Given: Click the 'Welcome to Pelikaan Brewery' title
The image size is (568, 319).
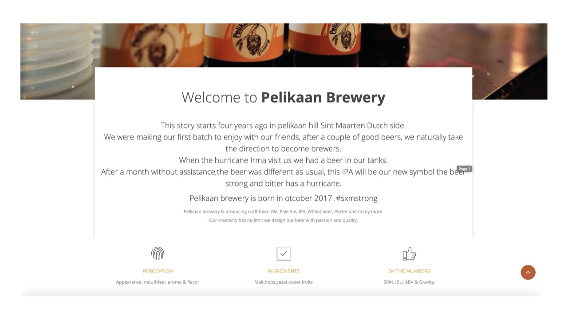Looking at the screenshot, I should click(x=284, y=97).
